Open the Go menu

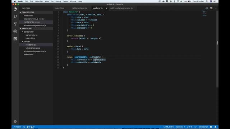coord(52,1)
